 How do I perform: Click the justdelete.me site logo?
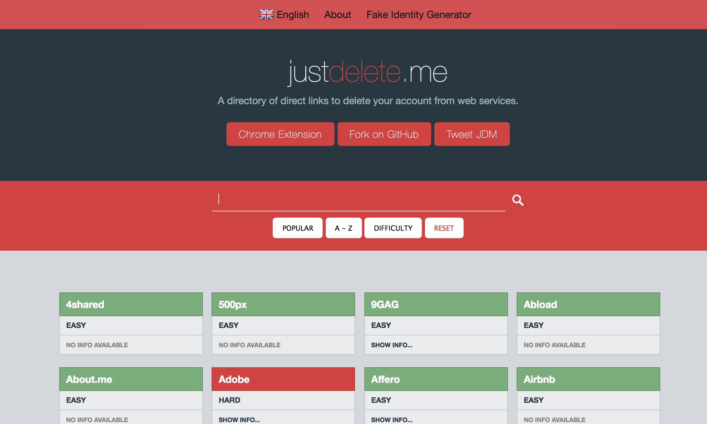tap(368, 72)
